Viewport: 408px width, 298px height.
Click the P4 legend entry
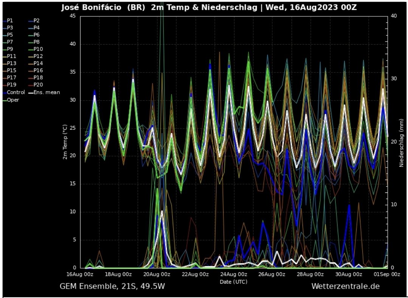[x=34, y=28]
